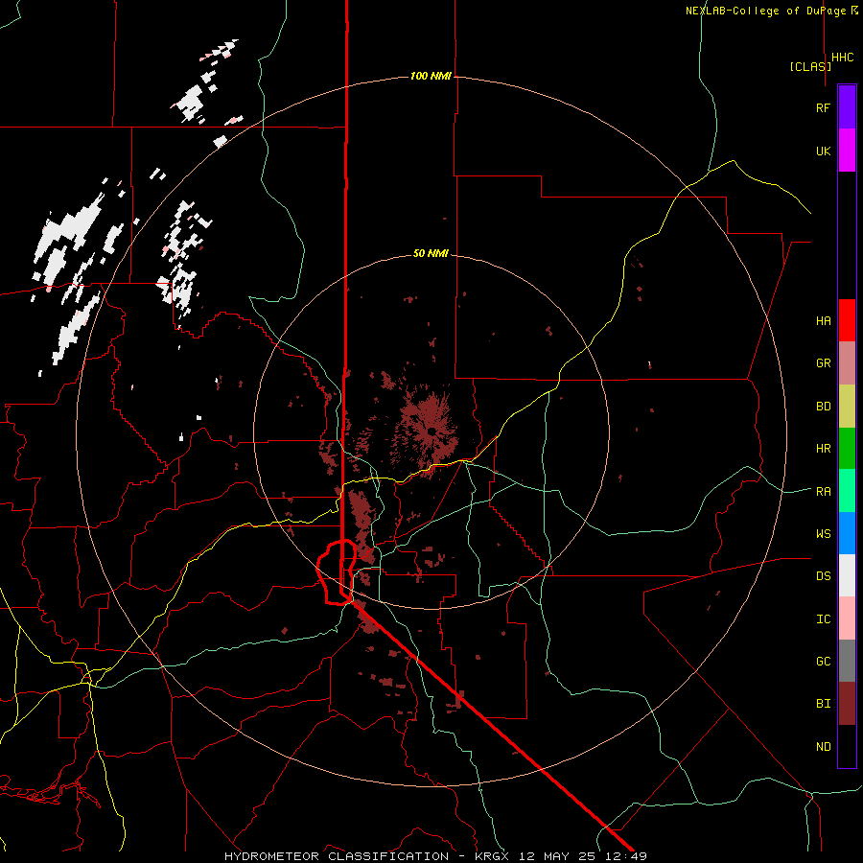Select the GC gray legend block
This screenshot has width=863, height=863.
coord(847,661)
